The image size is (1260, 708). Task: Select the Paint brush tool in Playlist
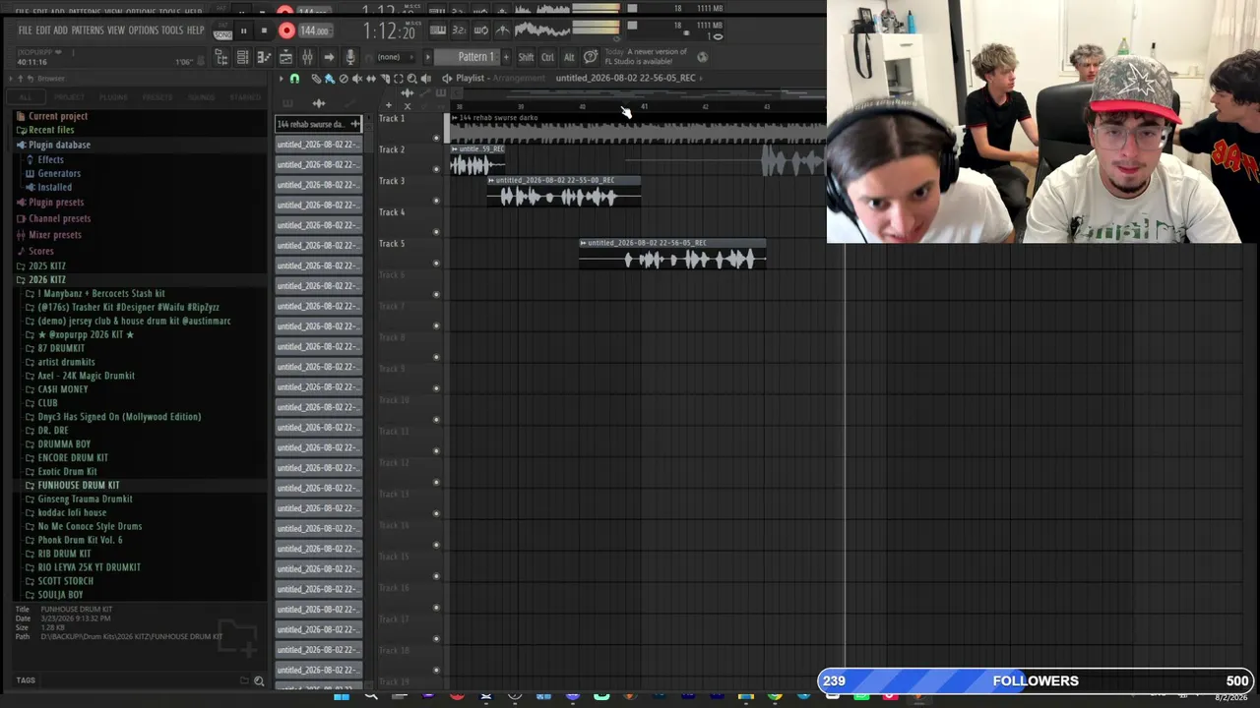[x=330, y=79]
